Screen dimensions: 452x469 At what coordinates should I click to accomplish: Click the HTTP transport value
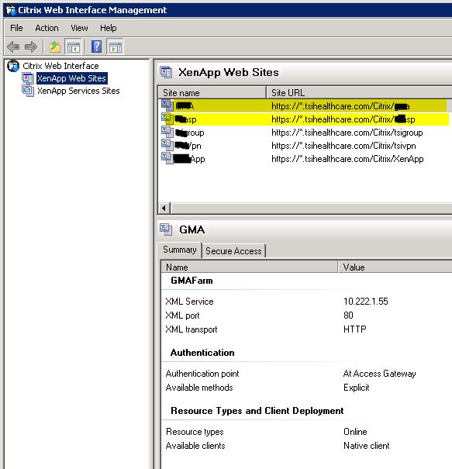click(355, 329)
